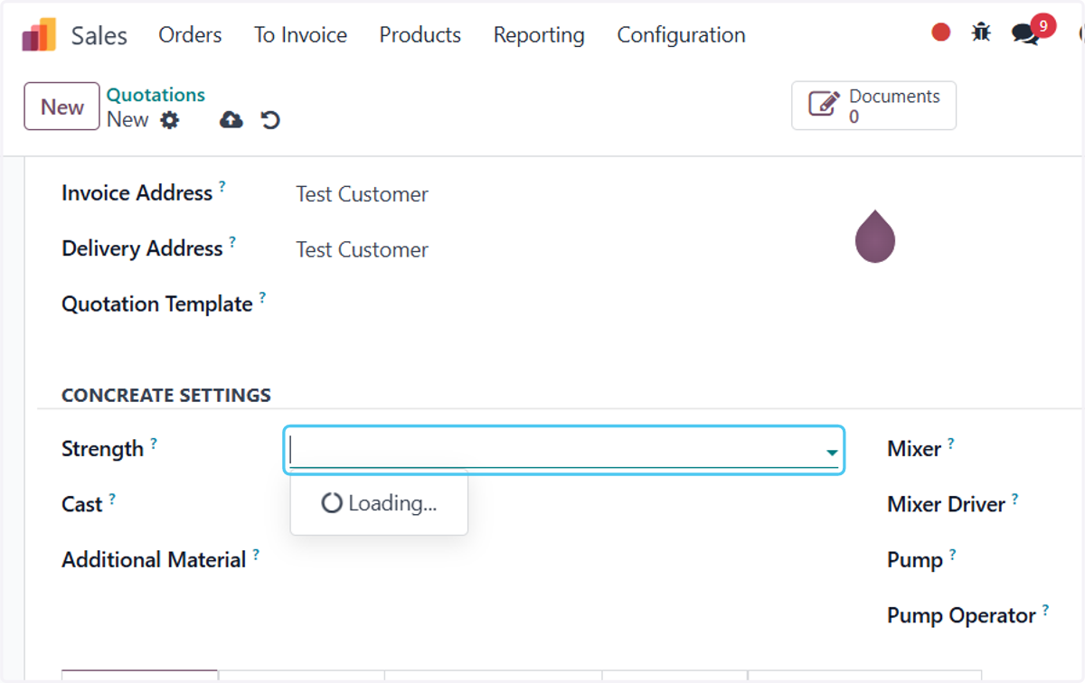1085x683 pixels.
Task: Save record with cloud upload icon
Action: (231, 120)
